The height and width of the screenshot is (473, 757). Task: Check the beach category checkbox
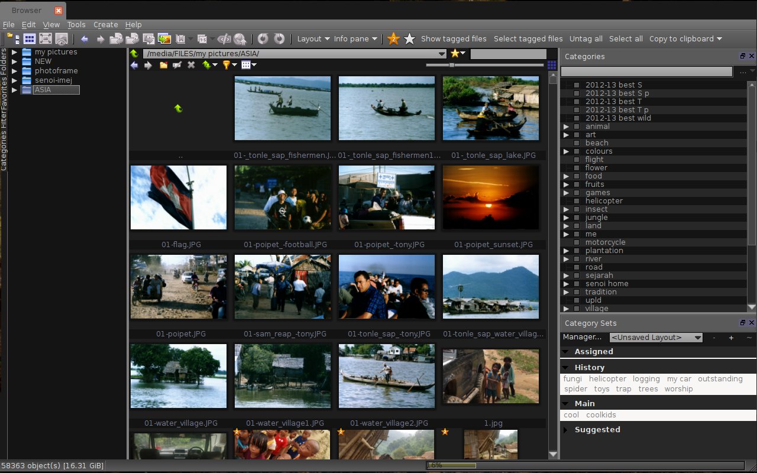[x=577, y=143]
